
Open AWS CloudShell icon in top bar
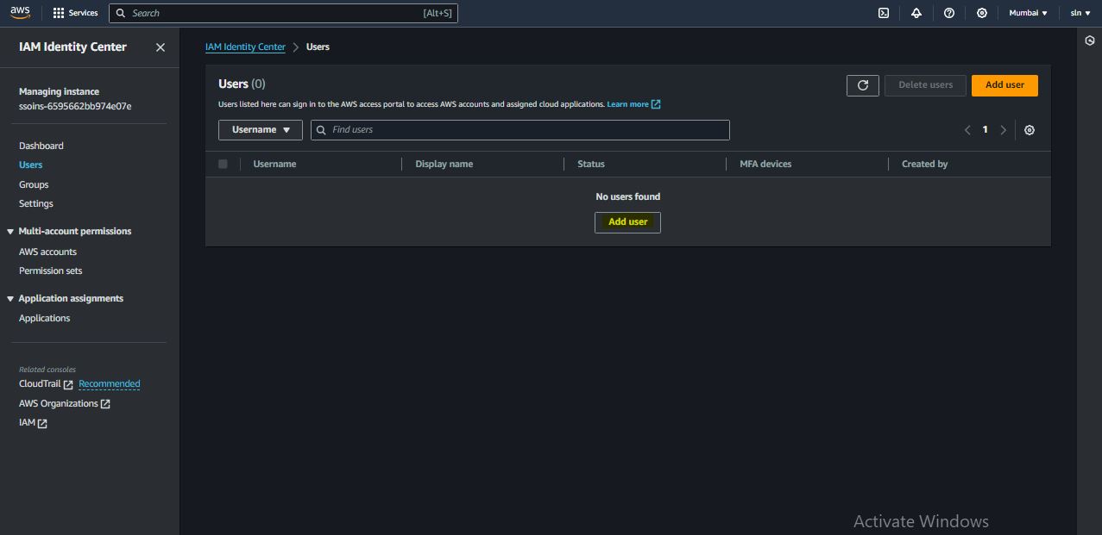pos(883,13)
